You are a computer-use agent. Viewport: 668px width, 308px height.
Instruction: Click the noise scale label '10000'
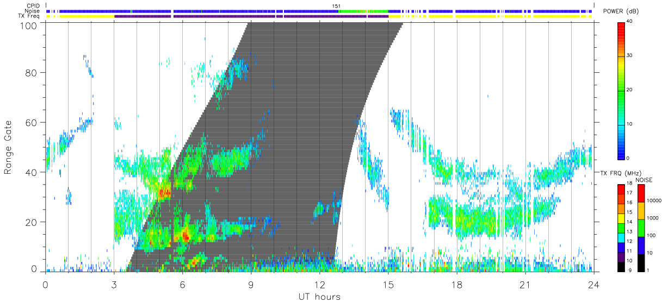pyautogui.click(x=654, y=201)
